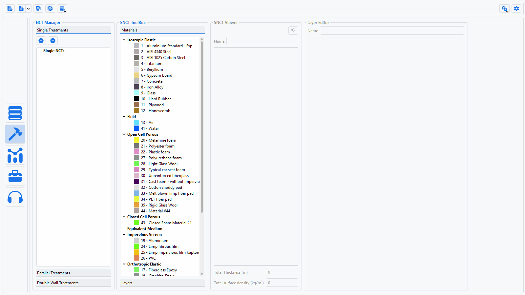
Task: Click the Total surface density field
Action: 282,283
